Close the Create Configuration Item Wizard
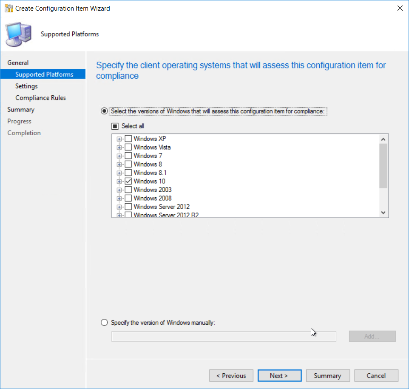The image size is (409, 389). (399, 8)
